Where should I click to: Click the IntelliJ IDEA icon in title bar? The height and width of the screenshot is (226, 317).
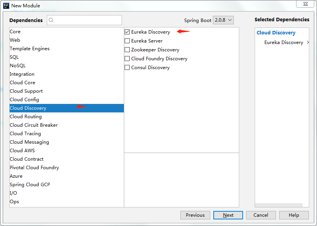click(6, 6)
